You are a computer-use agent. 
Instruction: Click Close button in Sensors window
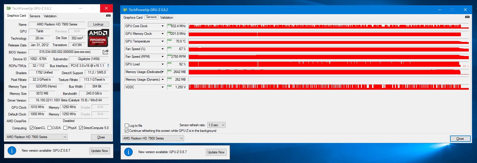coord(460,139)
